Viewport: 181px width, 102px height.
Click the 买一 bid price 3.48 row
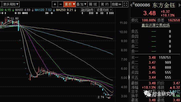[155, 57]
